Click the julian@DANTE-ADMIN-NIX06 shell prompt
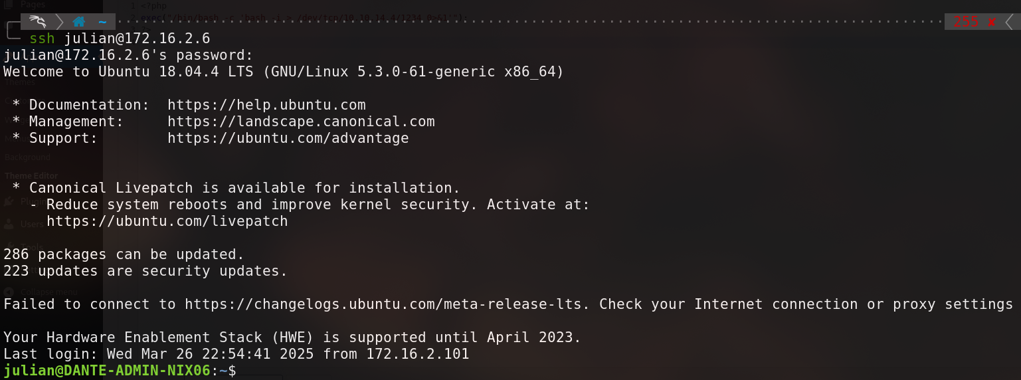Viewport: 1021px width, 380px height. click(106, 371)
